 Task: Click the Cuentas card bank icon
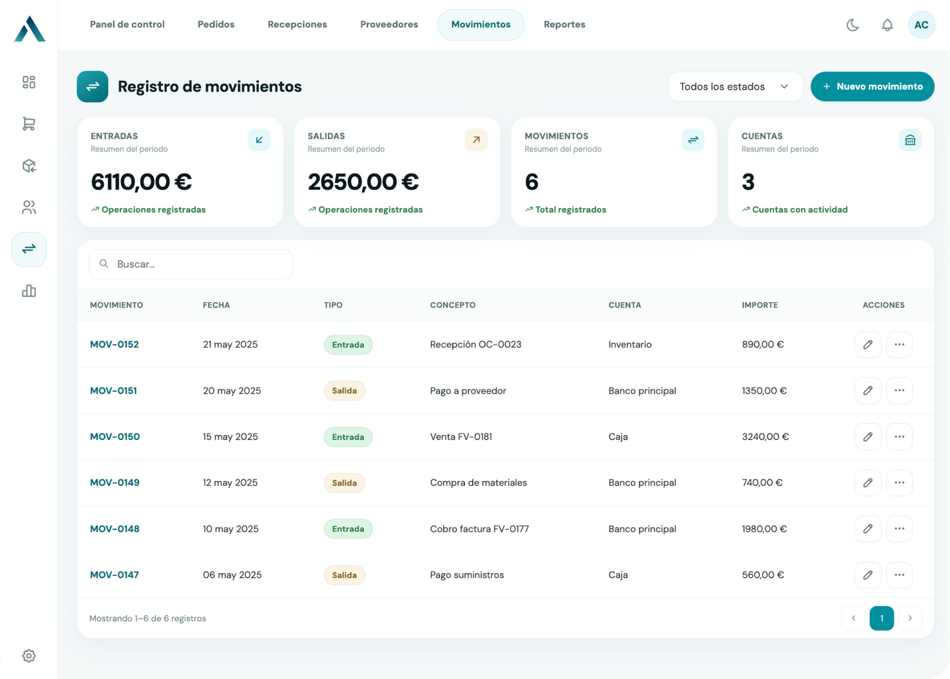click(910, 140)
